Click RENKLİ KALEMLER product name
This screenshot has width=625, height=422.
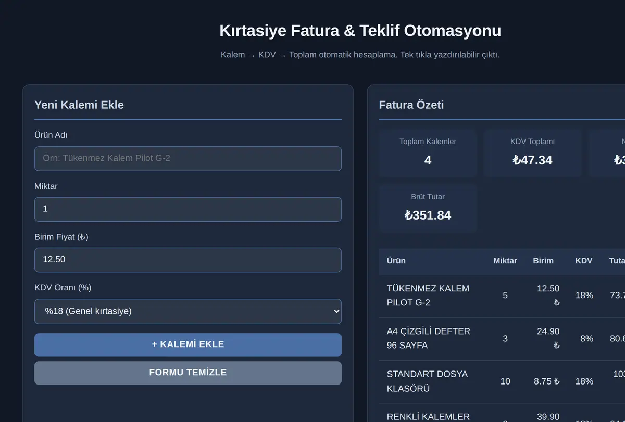(x=428, y=417)
